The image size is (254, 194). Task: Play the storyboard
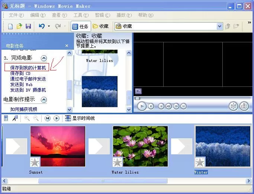click(x=57, y=118)
